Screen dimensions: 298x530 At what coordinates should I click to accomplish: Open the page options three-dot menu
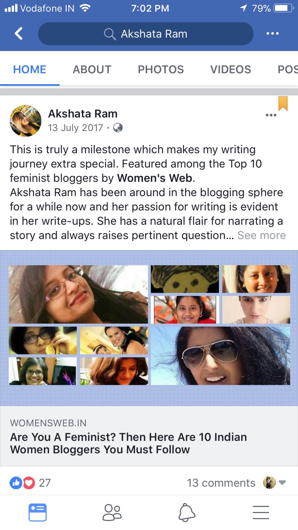click(272, 33)
